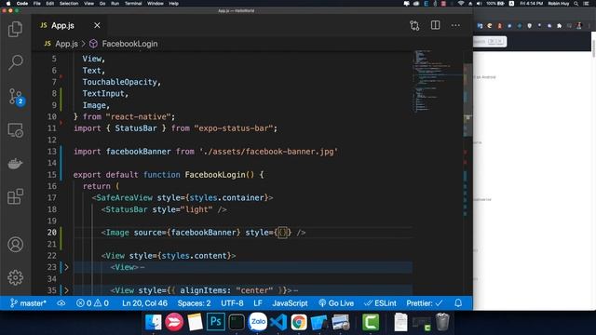Click the master branch in status bar

28,303
